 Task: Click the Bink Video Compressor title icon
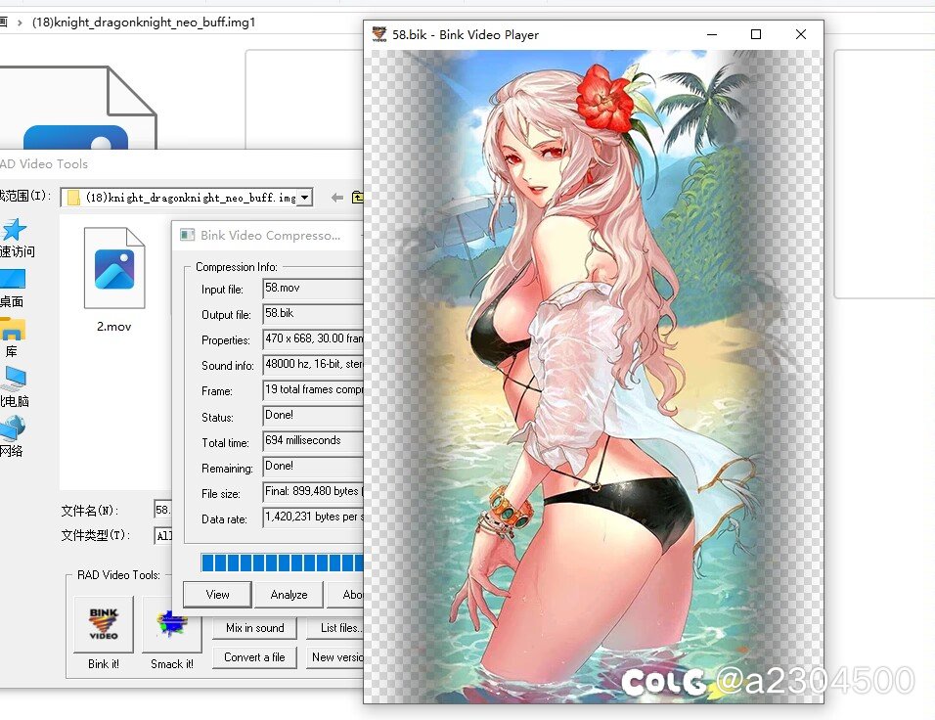(187, 235)
